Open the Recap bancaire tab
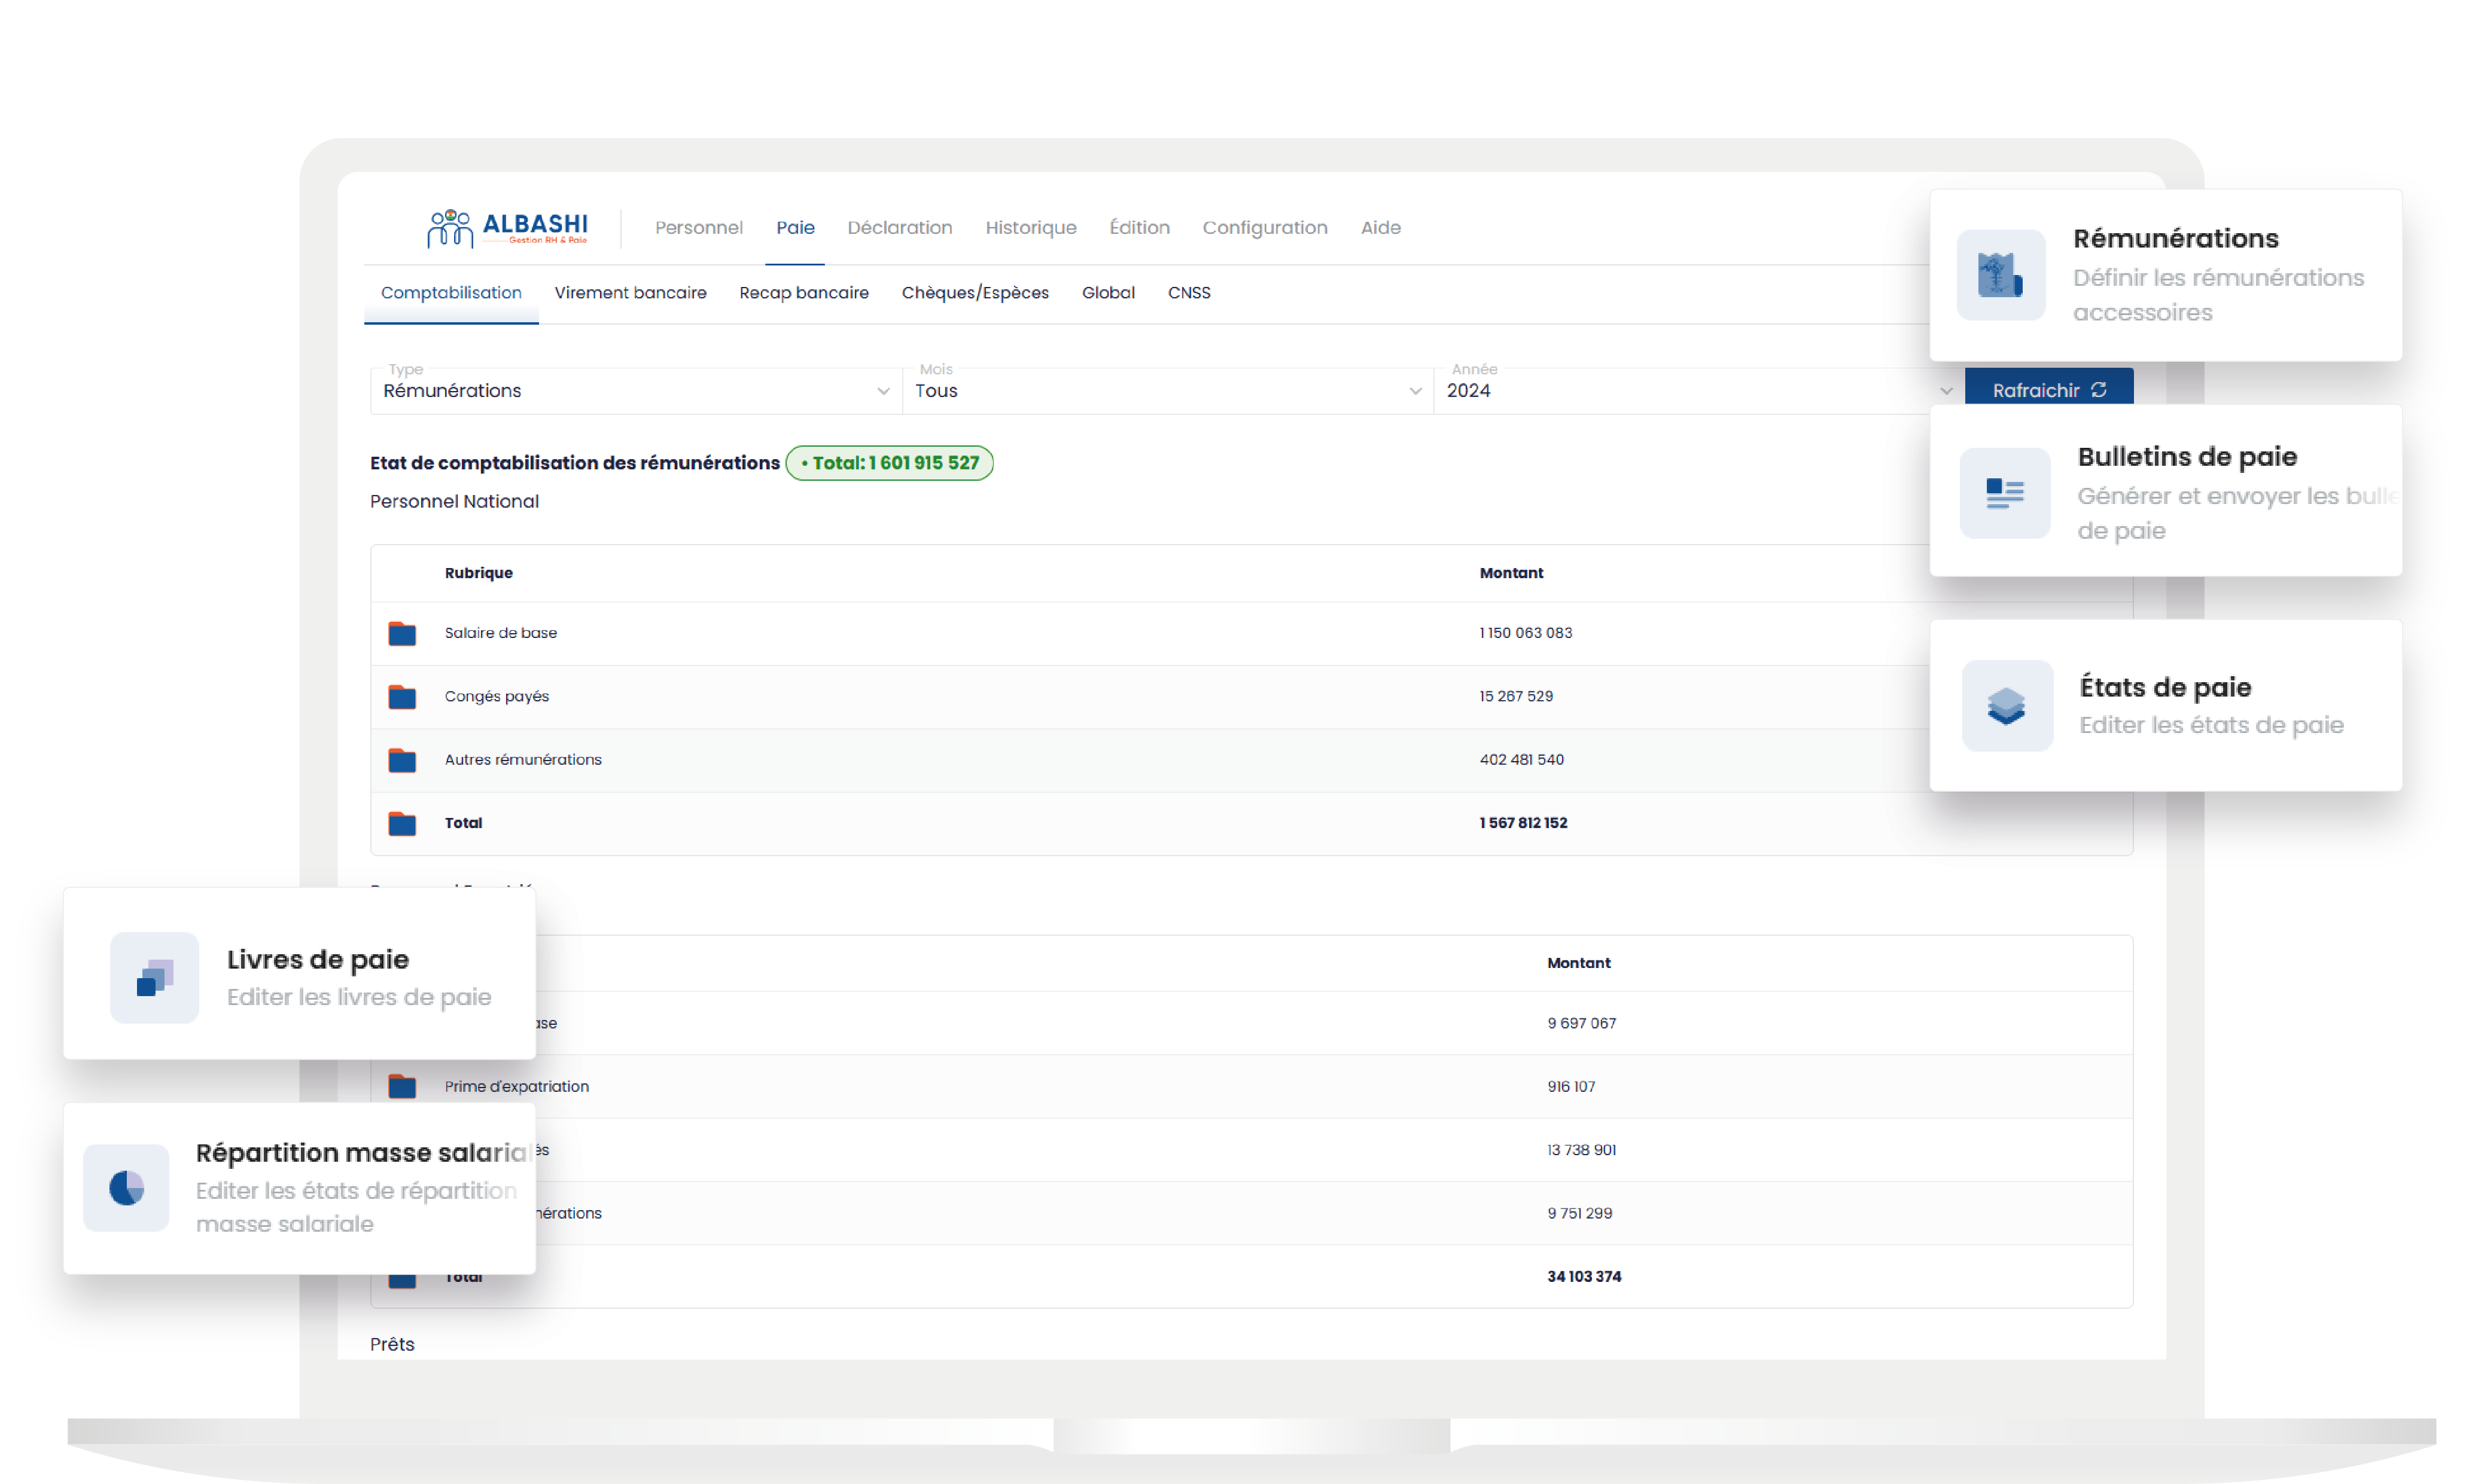 [803, 293]
